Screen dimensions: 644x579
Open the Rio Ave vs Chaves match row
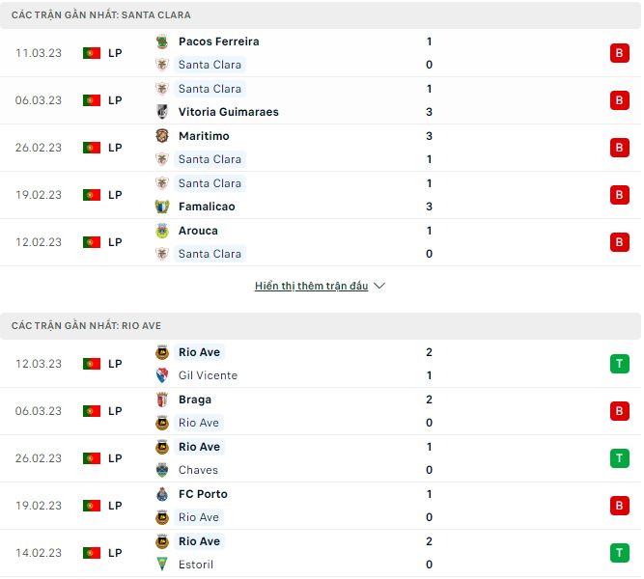coord(319,458)
